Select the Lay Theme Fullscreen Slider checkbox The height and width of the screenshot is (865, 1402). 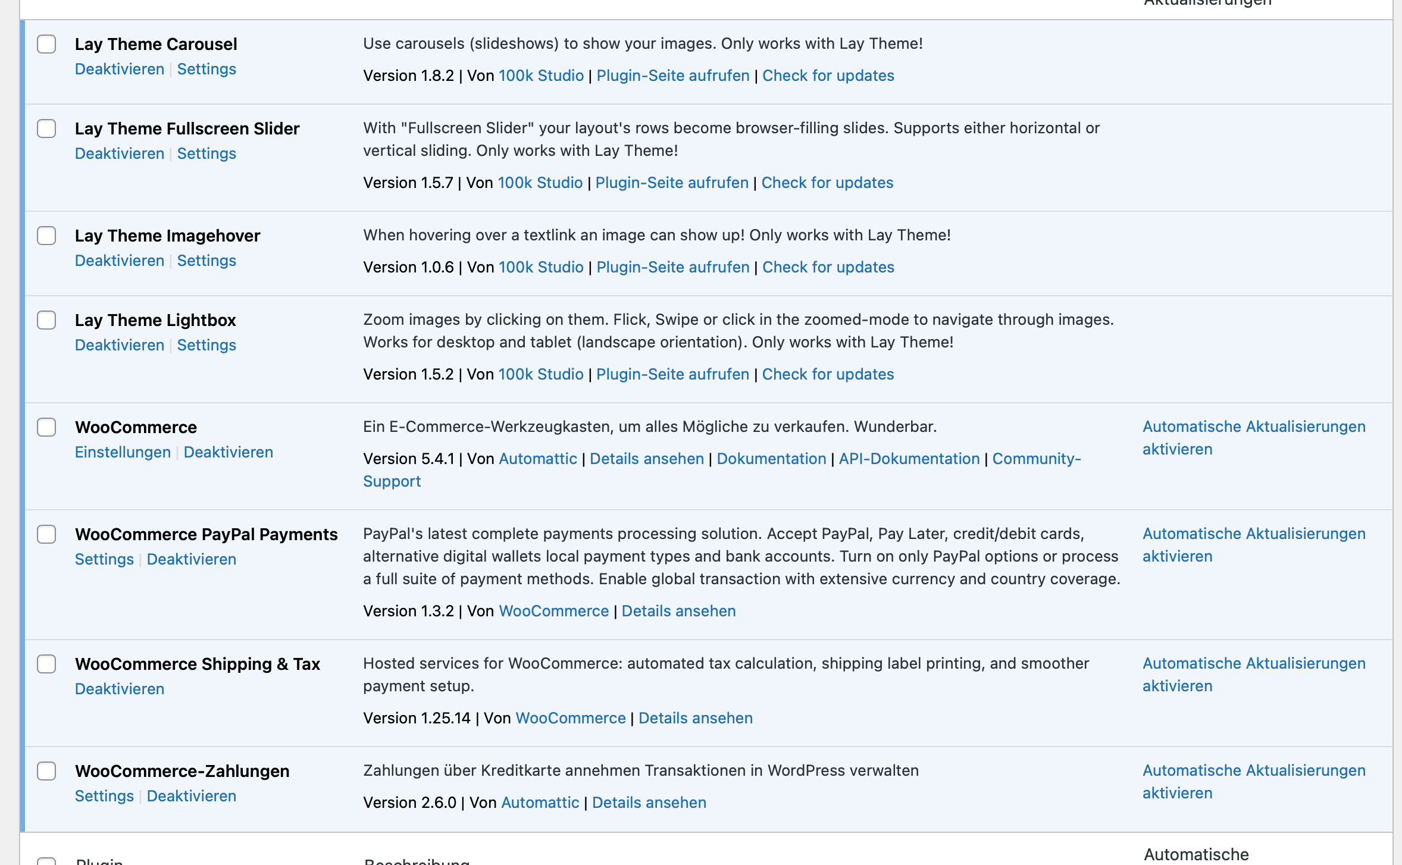(x=46, y=129)
